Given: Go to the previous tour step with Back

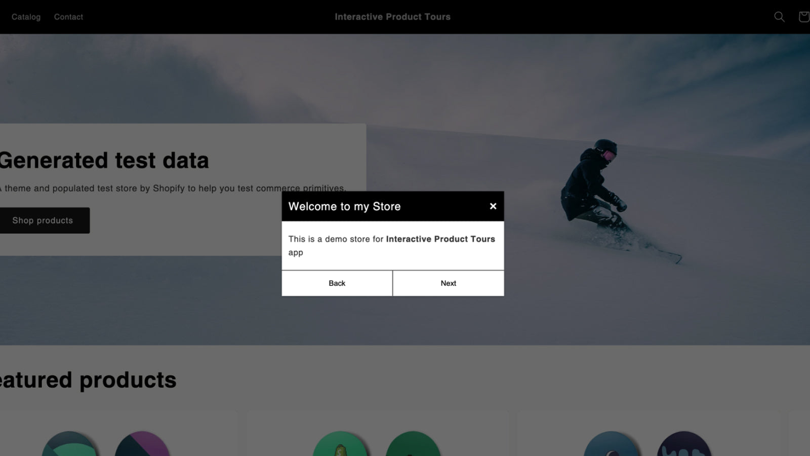Looking at the screenshot, I should (x=337, y=283).
